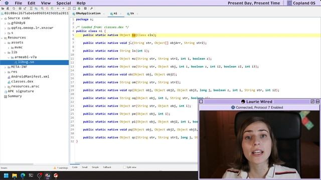Open the Special menu
Screen dimensions: 321x180
[64, 3]
